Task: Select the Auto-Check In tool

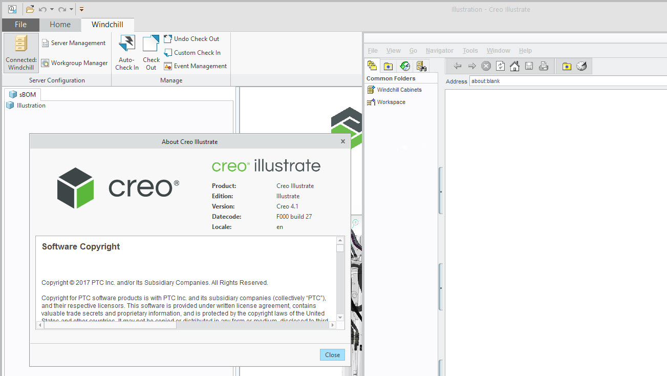Action: point(126,51)
